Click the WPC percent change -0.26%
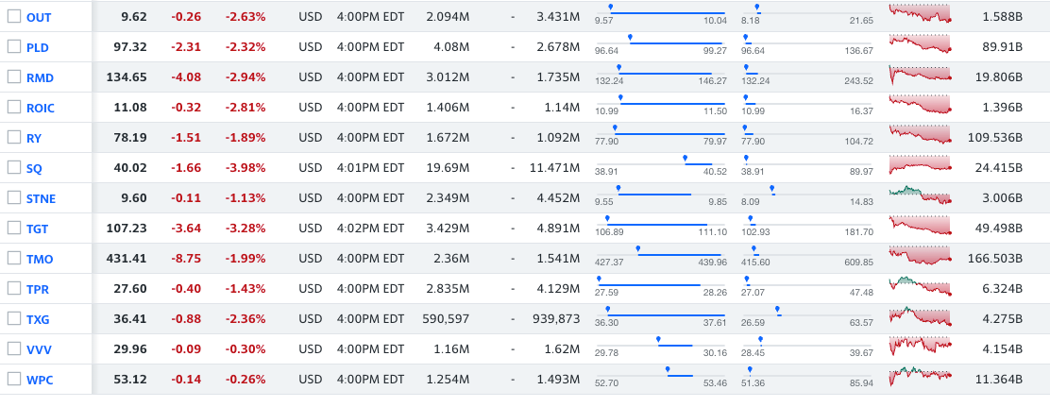This screenshot has width=1050, height=407. [x=246, y=380]
